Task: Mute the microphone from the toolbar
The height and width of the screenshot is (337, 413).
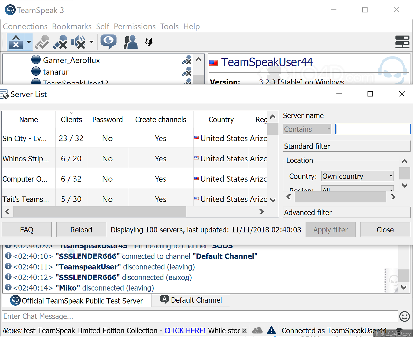Action: tap(60, 42)
